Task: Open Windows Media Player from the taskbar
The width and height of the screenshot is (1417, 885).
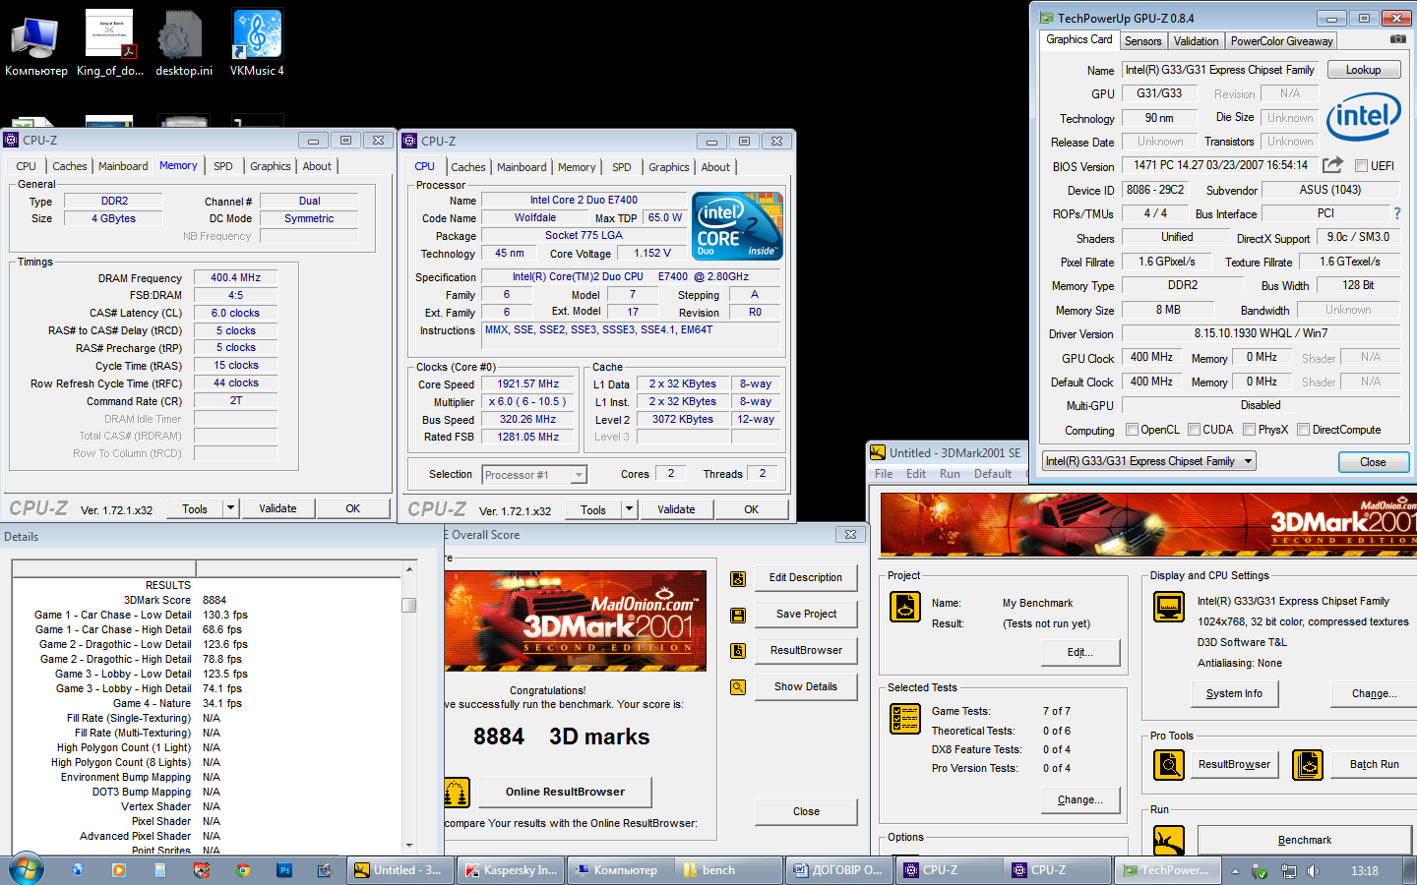Action: [119, 870]
